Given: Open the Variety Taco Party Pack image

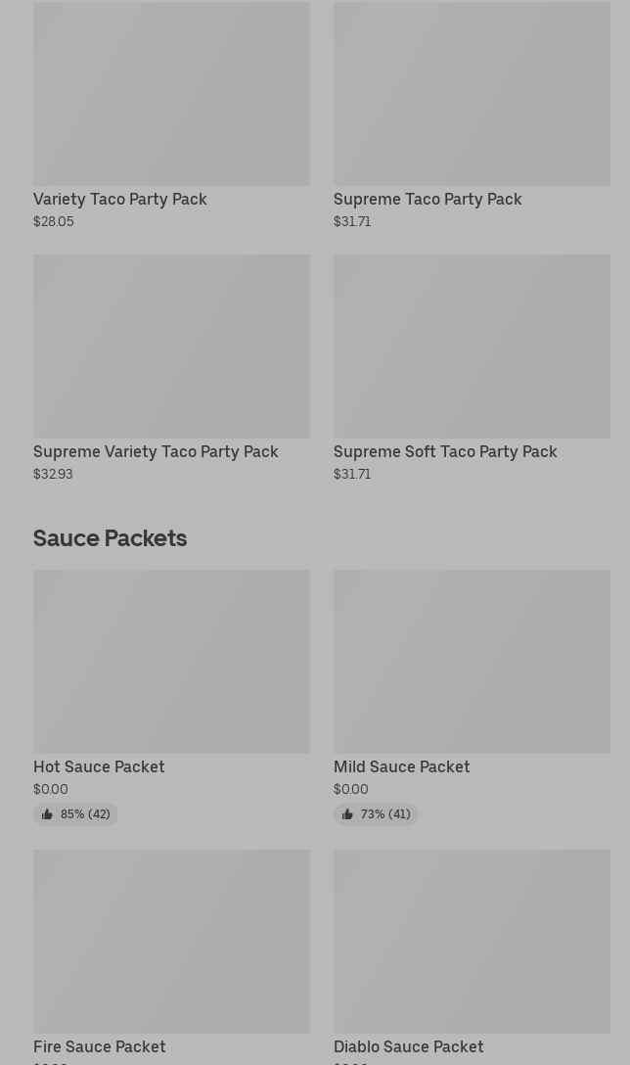Looking at the screenshot, I should 171,94.
